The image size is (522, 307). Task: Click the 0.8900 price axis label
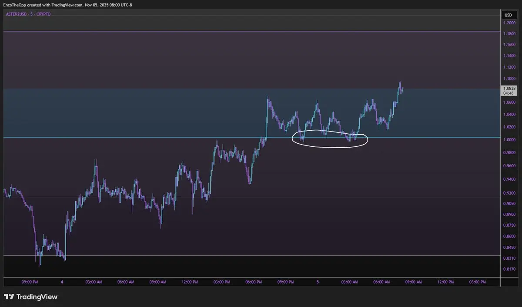[509, 215]
